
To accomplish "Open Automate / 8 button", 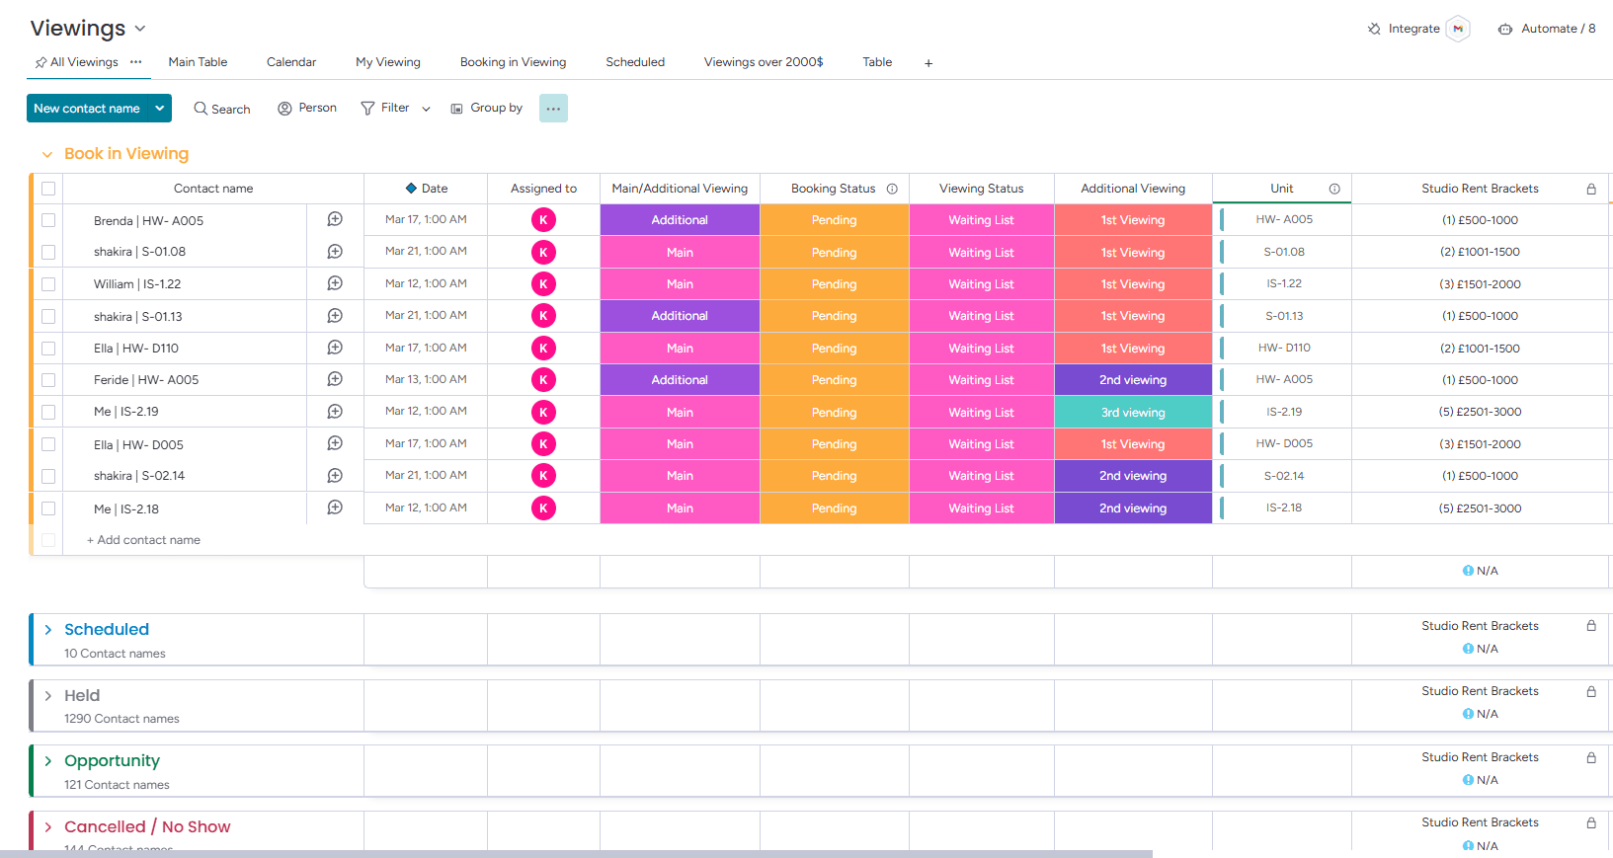I will click(1547, 29).
